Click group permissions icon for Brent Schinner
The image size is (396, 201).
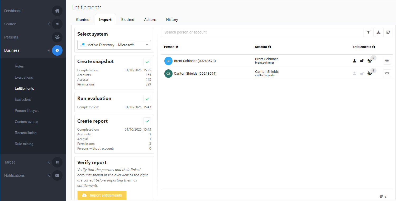point(370,61)
